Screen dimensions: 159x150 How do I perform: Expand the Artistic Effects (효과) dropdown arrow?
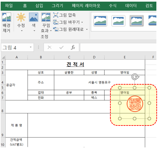(51, 31)
